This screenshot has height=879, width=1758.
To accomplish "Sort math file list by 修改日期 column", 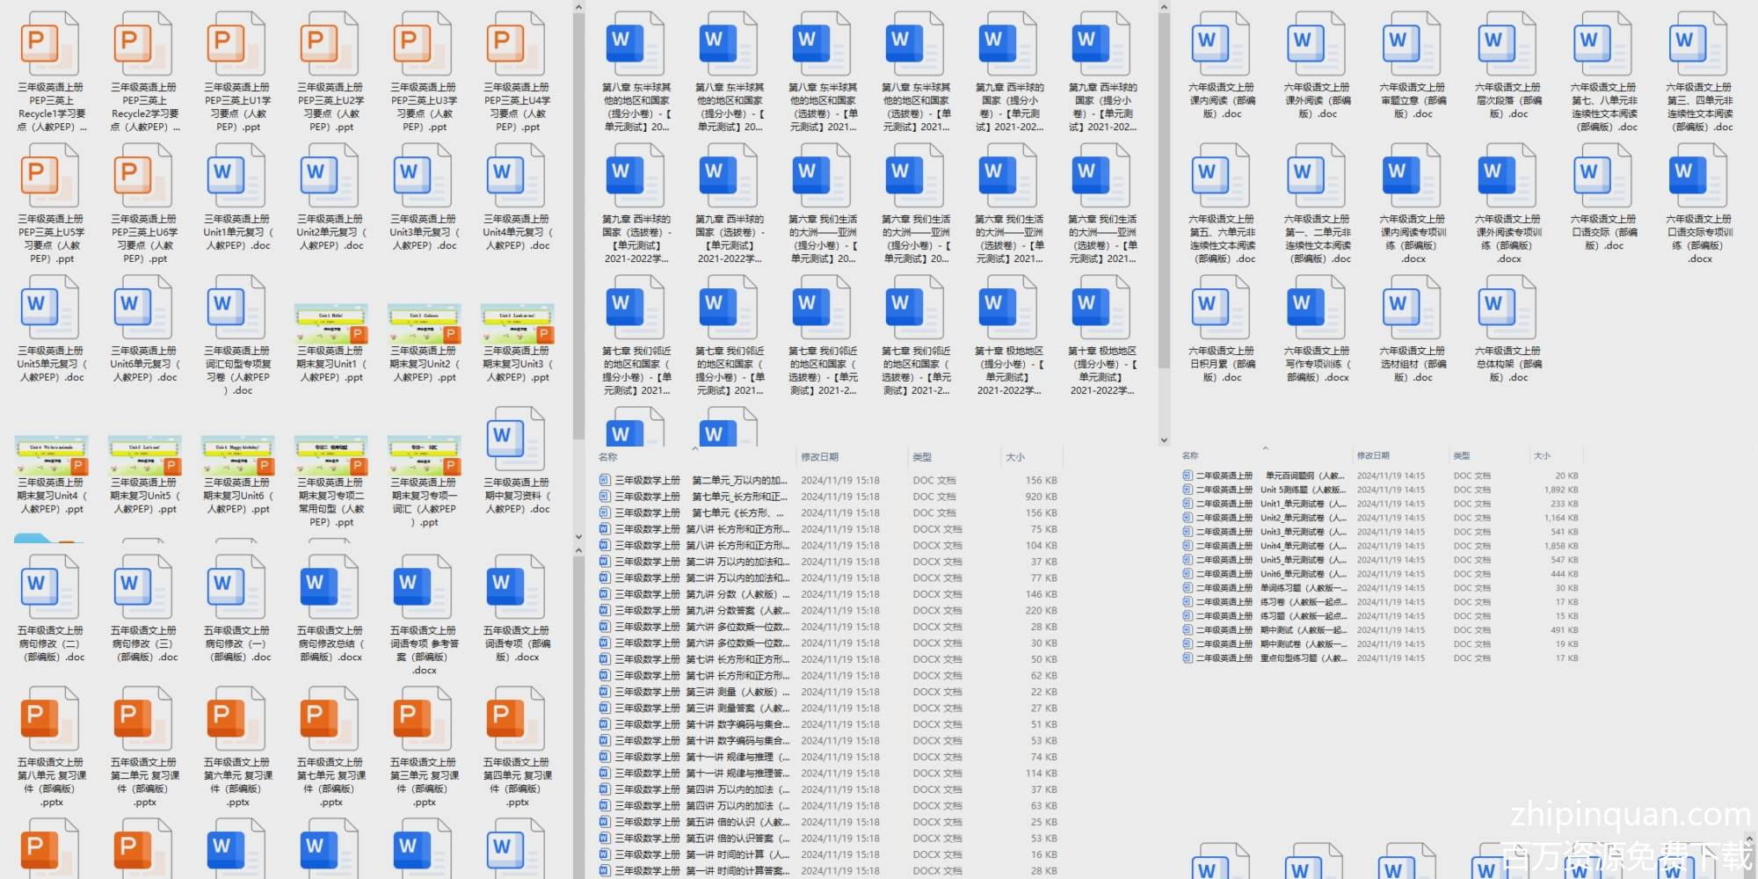I will 819,457.
